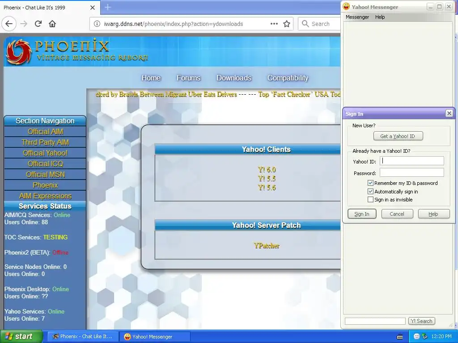458x343 pixels.
Task: Click the browser back arrow
Action: pos(9,24)
